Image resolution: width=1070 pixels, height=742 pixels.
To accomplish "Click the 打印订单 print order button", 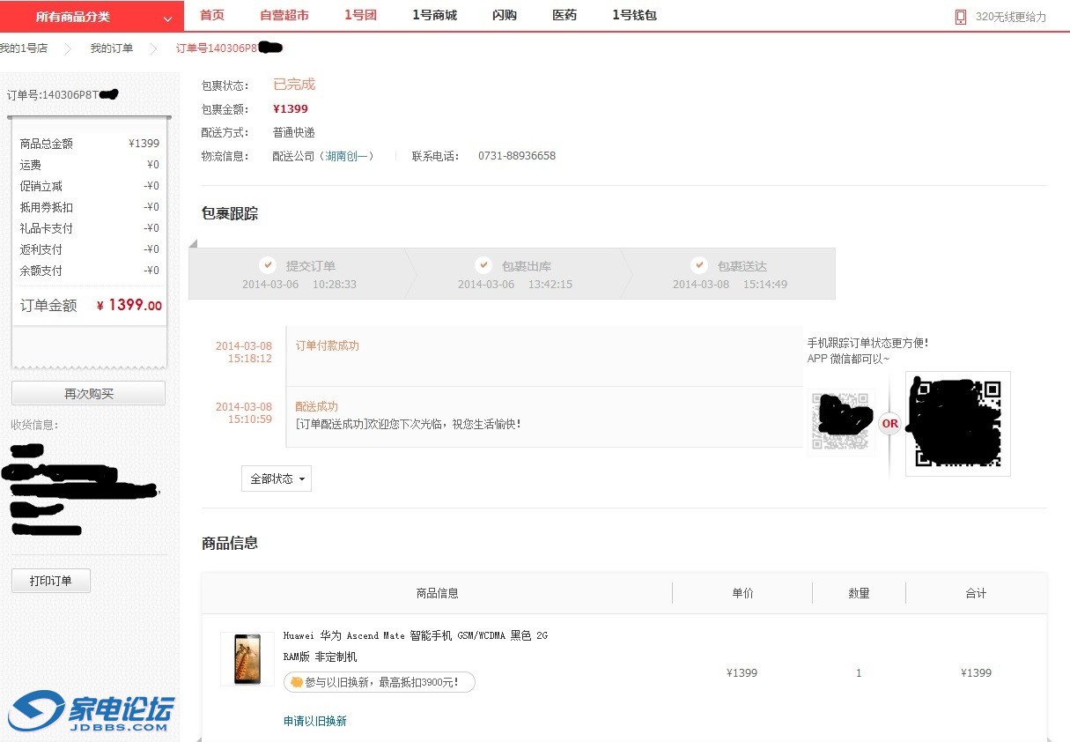I will point(51,581).
